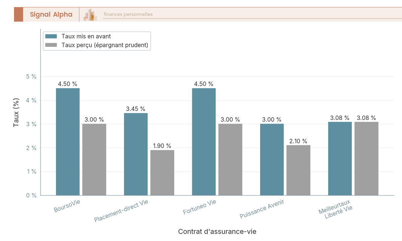402x241 pixels.
Task: Click the grey Puissance Avenir bar
Action: tap(298, 170)
